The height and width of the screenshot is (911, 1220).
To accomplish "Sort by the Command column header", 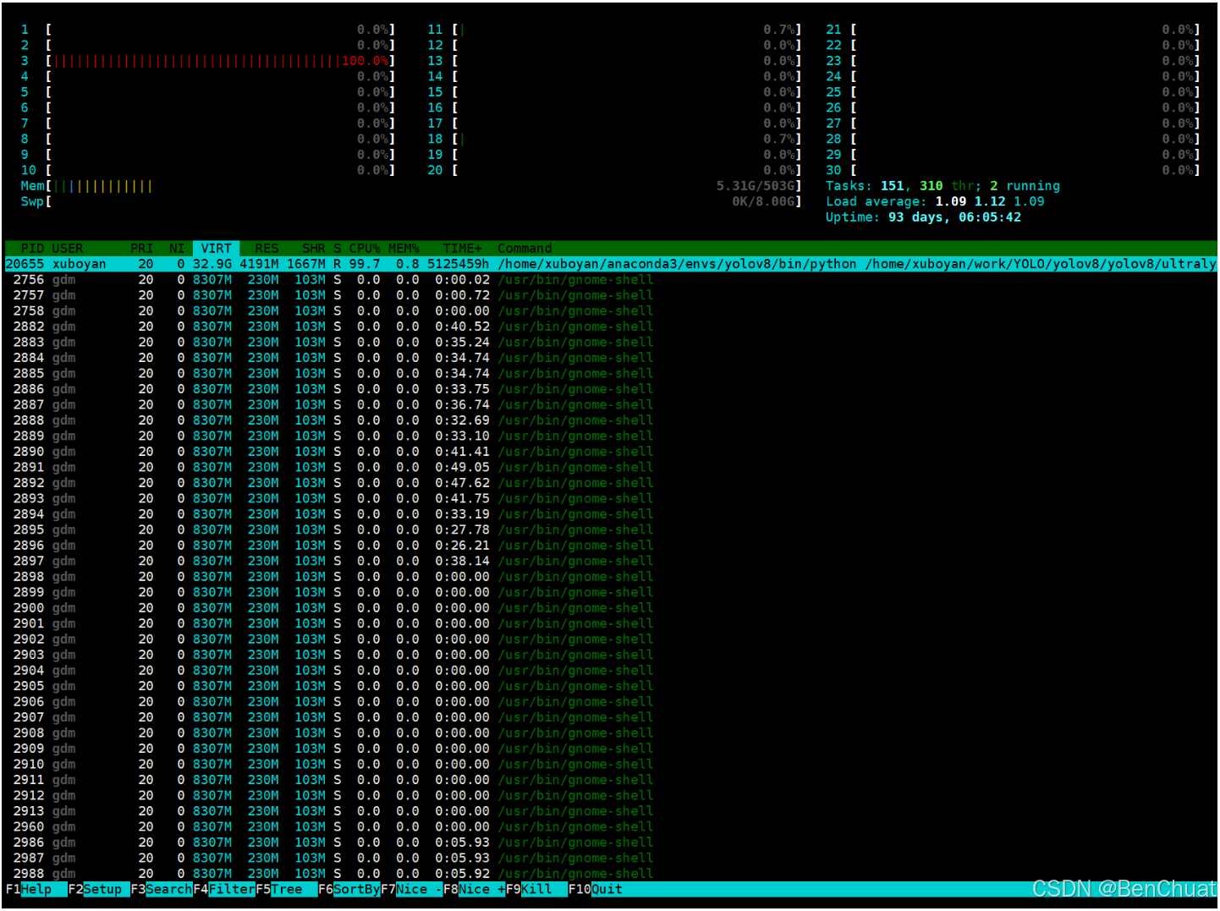I will pos(525,248).
